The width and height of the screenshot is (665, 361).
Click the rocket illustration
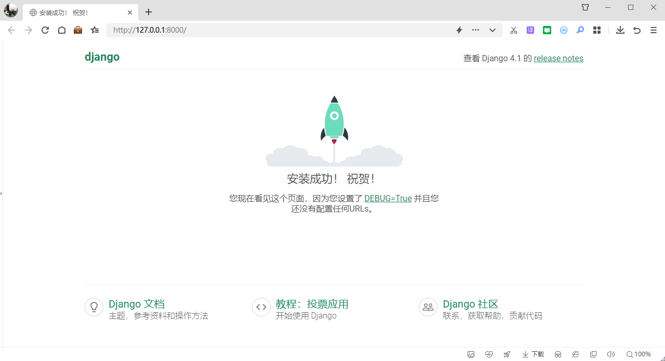click(x=334, y=131)
